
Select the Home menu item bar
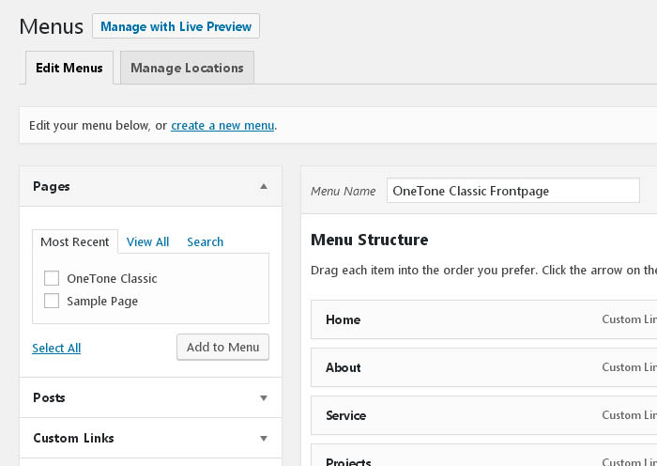click(484, 319)
